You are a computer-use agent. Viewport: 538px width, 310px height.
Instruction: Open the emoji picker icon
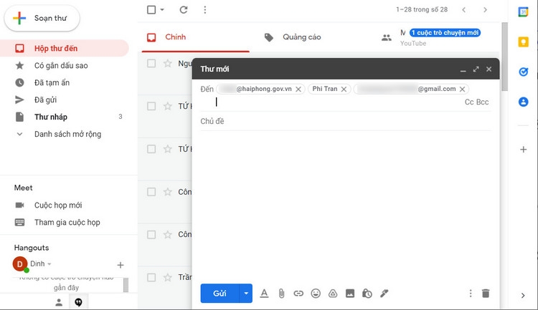click(x=316, y=294)
